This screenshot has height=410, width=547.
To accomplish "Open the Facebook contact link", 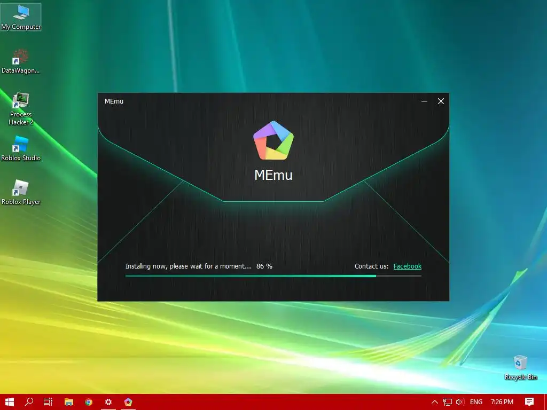I will tap(407, 266).
